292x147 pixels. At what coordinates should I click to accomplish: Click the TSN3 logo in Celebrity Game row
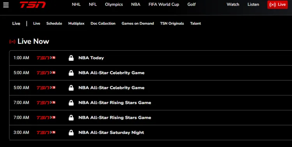(46, 88)
